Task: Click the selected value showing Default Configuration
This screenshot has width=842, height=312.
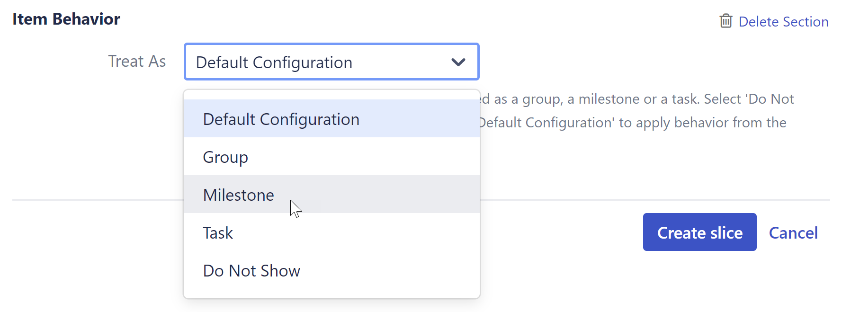Action: coord(275,62)
